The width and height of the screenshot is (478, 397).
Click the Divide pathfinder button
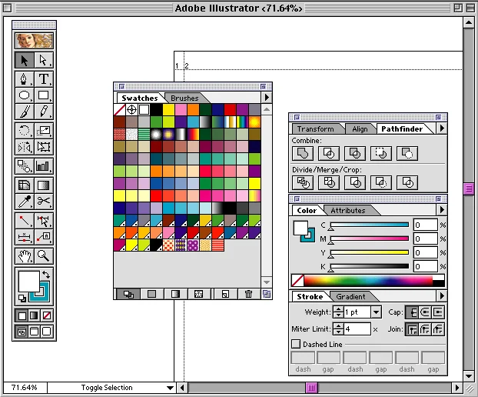tap(303, 182)
